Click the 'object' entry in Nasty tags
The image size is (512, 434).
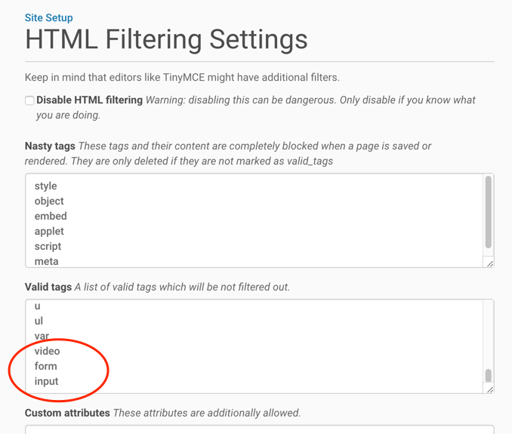tap(49, 201)
